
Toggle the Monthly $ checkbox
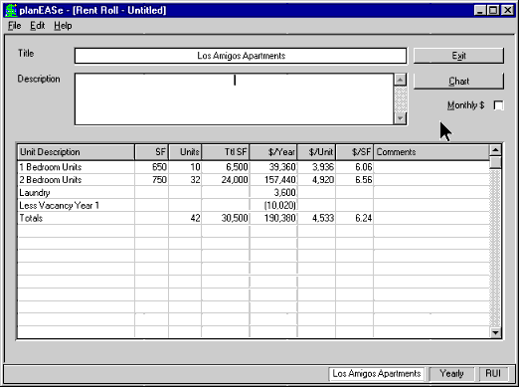(x=498, y=105)
